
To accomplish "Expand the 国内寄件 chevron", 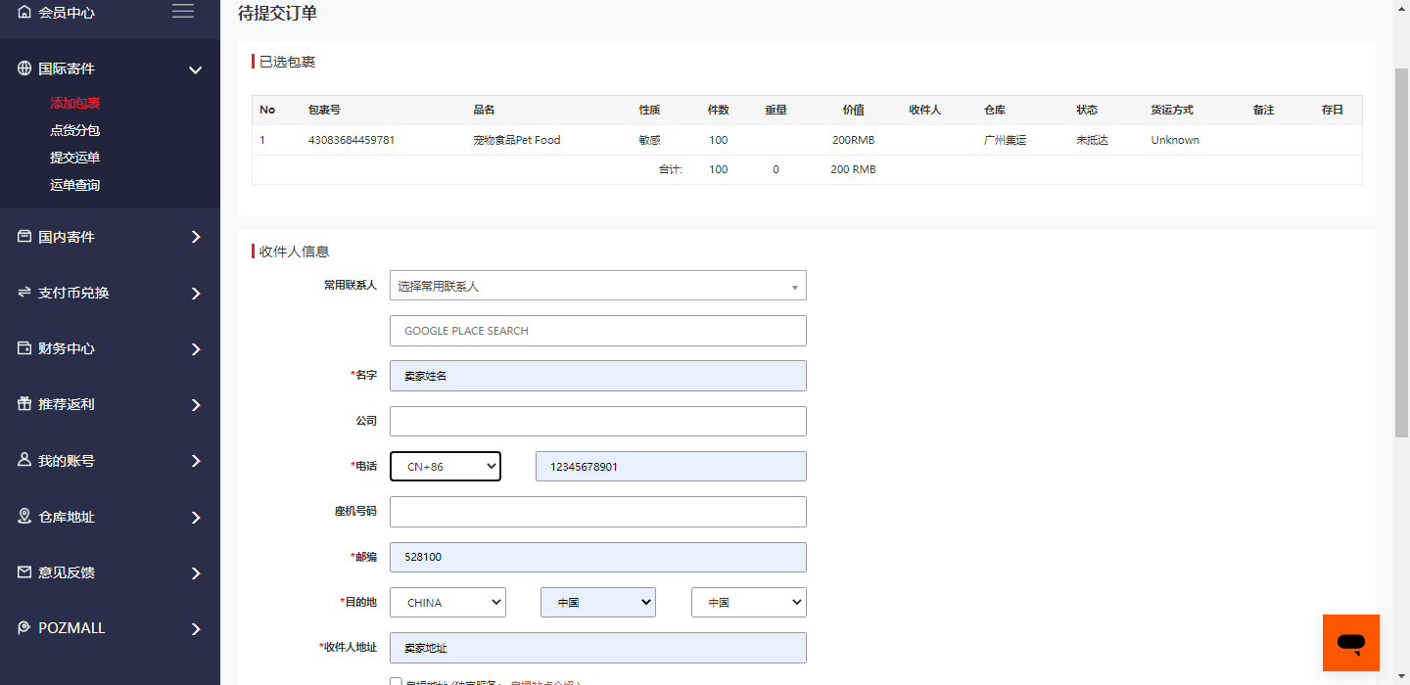I will click(x=196, y=238).
